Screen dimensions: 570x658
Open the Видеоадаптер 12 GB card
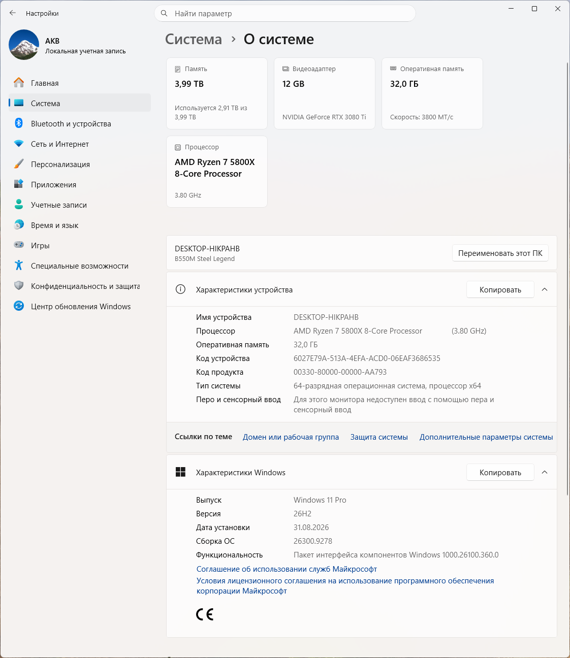325,93
